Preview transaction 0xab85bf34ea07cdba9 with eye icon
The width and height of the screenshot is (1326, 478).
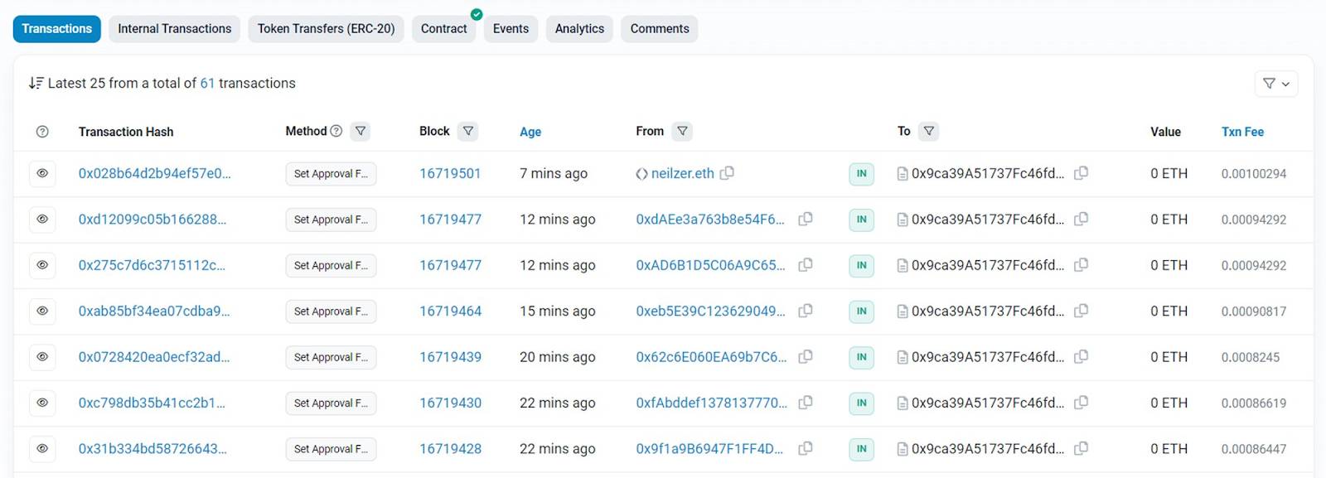click(42, 311)
